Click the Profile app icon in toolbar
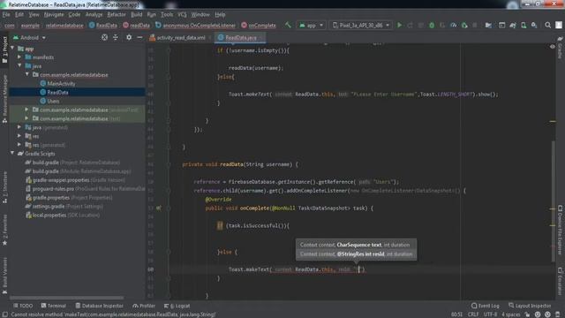 click(x=453, y=26)
